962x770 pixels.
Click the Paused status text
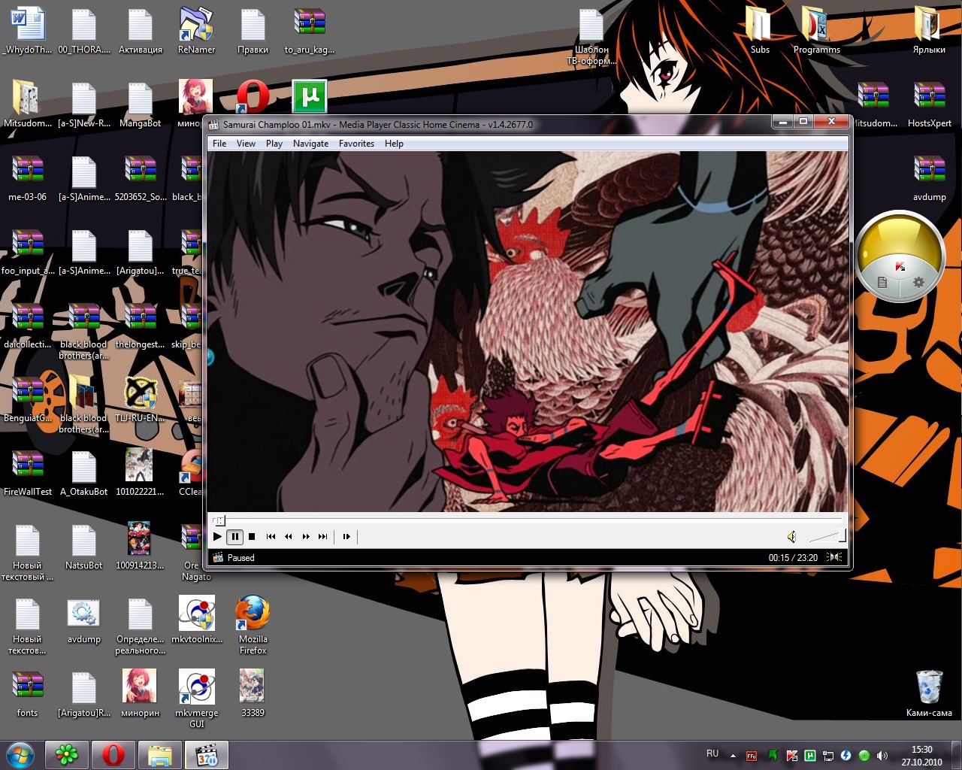click(240, 558)
